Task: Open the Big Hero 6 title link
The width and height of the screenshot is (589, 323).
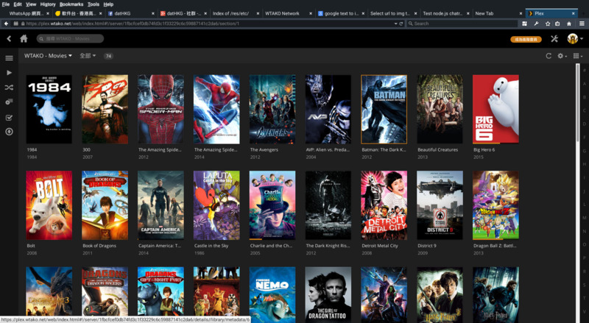Action: pyautogui.click(x=484, y=149)
